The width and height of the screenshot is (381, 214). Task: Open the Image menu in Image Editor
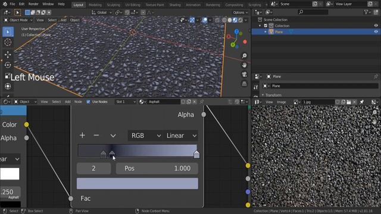(x=282, y=102)
